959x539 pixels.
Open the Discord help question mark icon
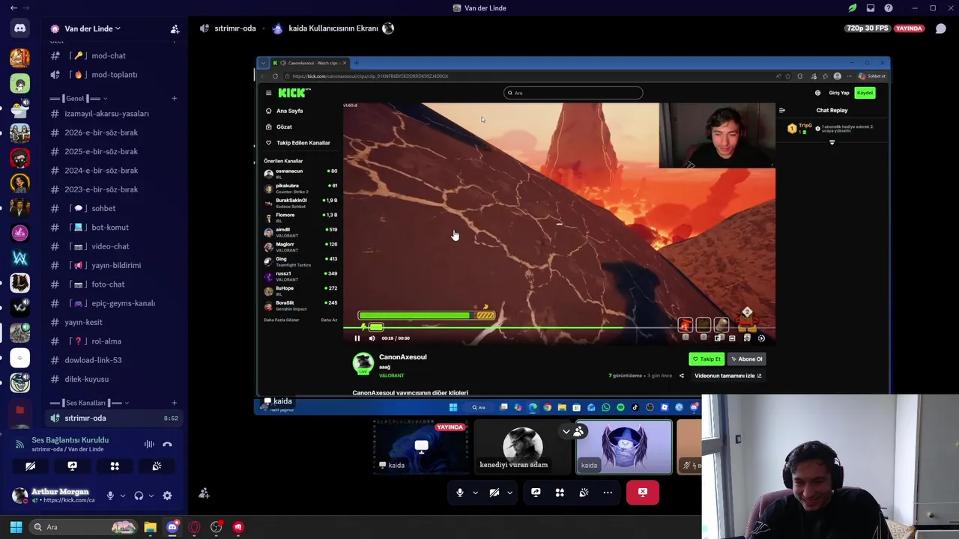pyautogui.click(x=889, y=8)
